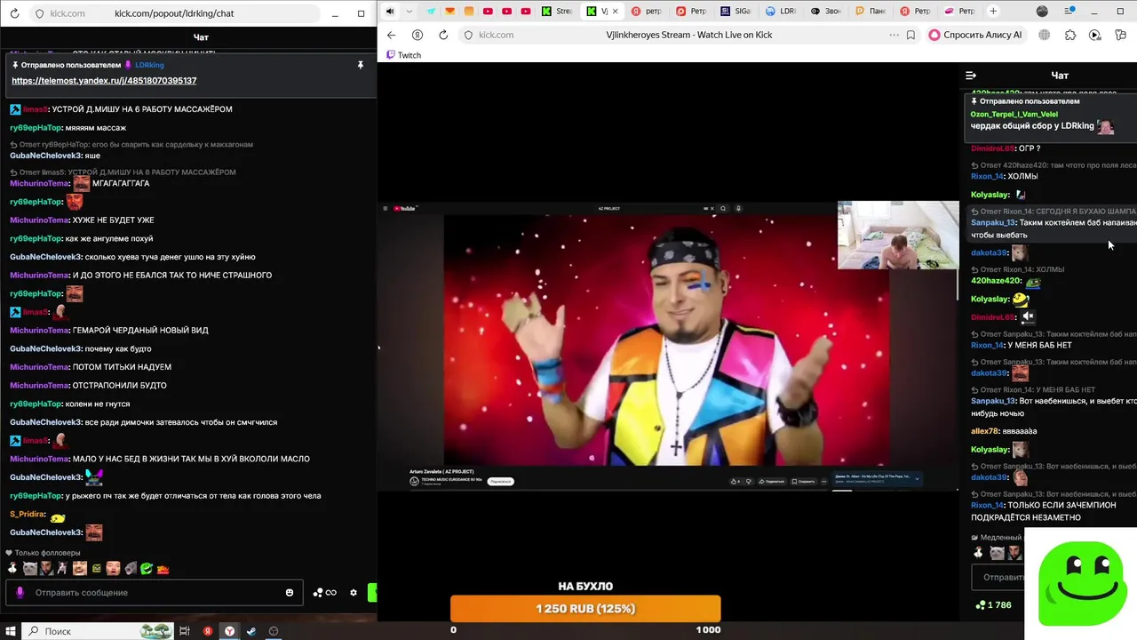Image resolution: width=1137 pixels, height=640 pixels.
Task: Switch to the 'Звон' browser tab
Action: click(826, 12)
